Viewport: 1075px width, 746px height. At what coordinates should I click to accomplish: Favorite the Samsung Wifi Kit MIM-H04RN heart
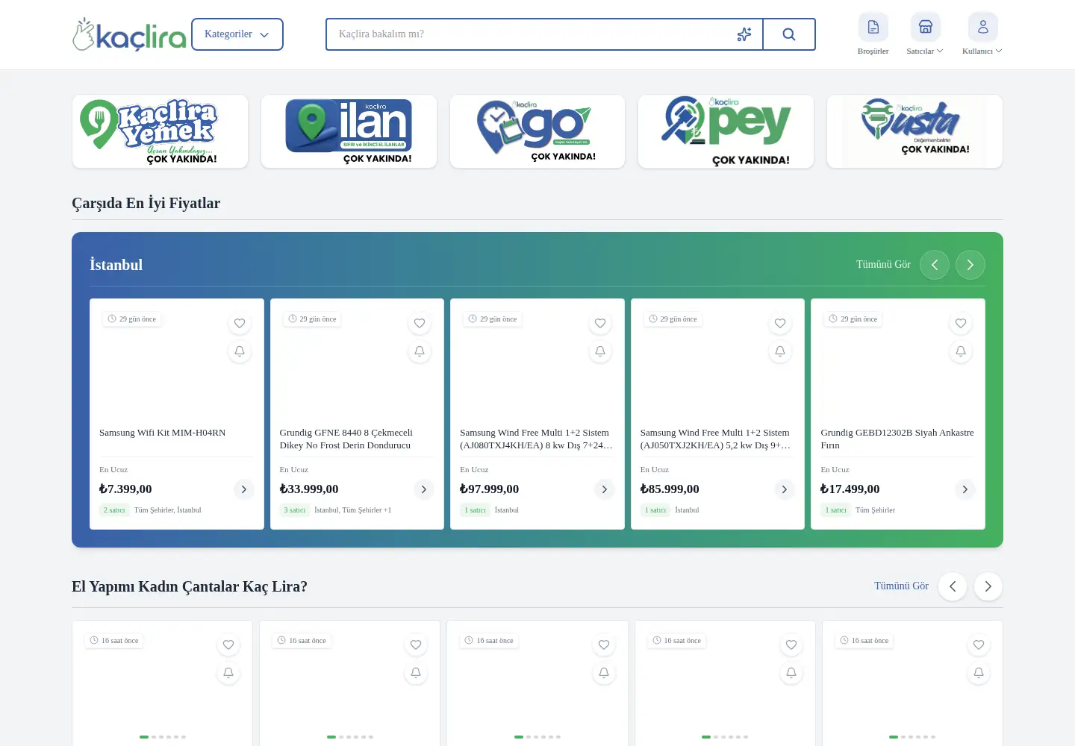click(x=240, y=323)
